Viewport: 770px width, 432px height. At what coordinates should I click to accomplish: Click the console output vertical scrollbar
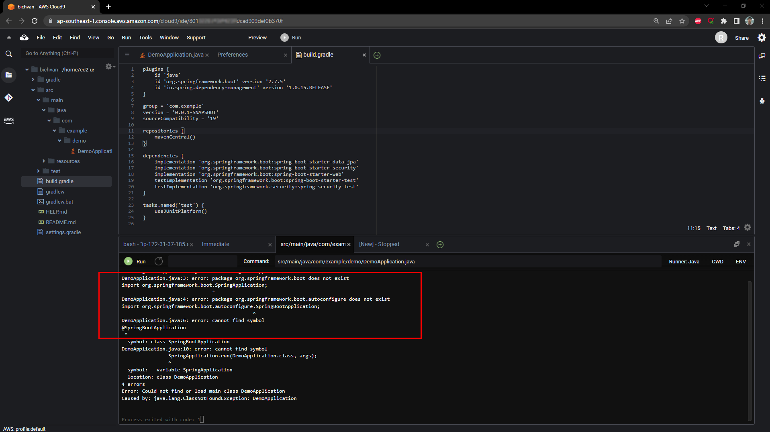750,350
